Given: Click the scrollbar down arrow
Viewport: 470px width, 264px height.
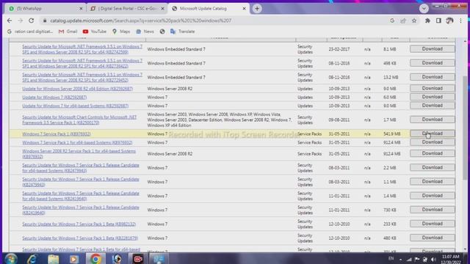Looking at the screenshot, I should 465,249.
